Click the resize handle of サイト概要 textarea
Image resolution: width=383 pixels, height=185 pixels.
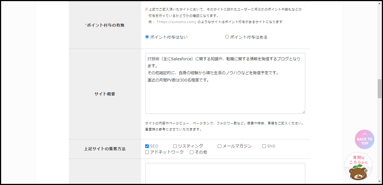pyautogui.click(x=303, y=112)
